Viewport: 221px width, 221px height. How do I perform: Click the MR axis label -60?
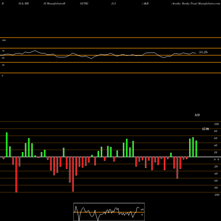coord(216,181)
